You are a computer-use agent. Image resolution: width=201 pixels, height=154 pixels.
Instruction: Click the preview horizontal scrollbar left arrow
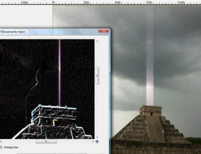(x=1, y=142)
